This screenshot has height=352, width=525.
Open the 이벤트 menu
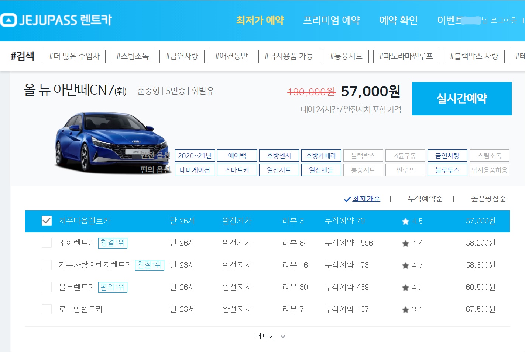(449, 20)
